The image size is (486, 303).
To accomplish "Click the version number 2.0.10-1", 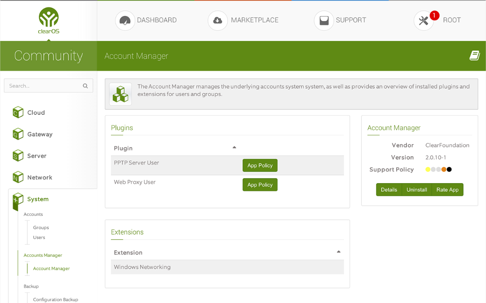I will pyautogui.click(x=436, y=157).
